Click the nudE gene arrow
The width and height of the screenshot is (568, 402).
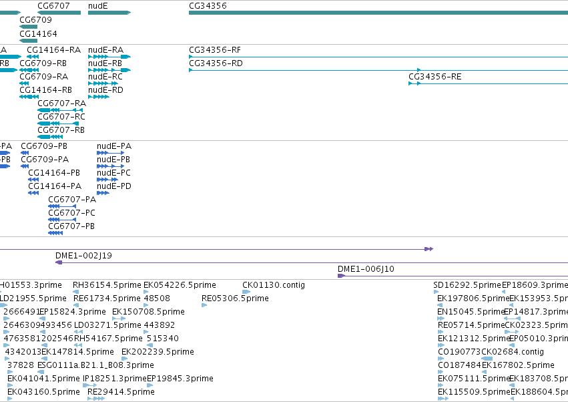(x=109, y=13)
